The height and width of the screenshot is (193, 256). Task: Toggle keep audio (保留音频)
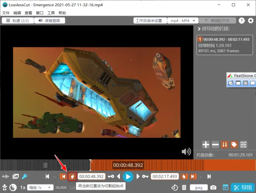point(50,21)
